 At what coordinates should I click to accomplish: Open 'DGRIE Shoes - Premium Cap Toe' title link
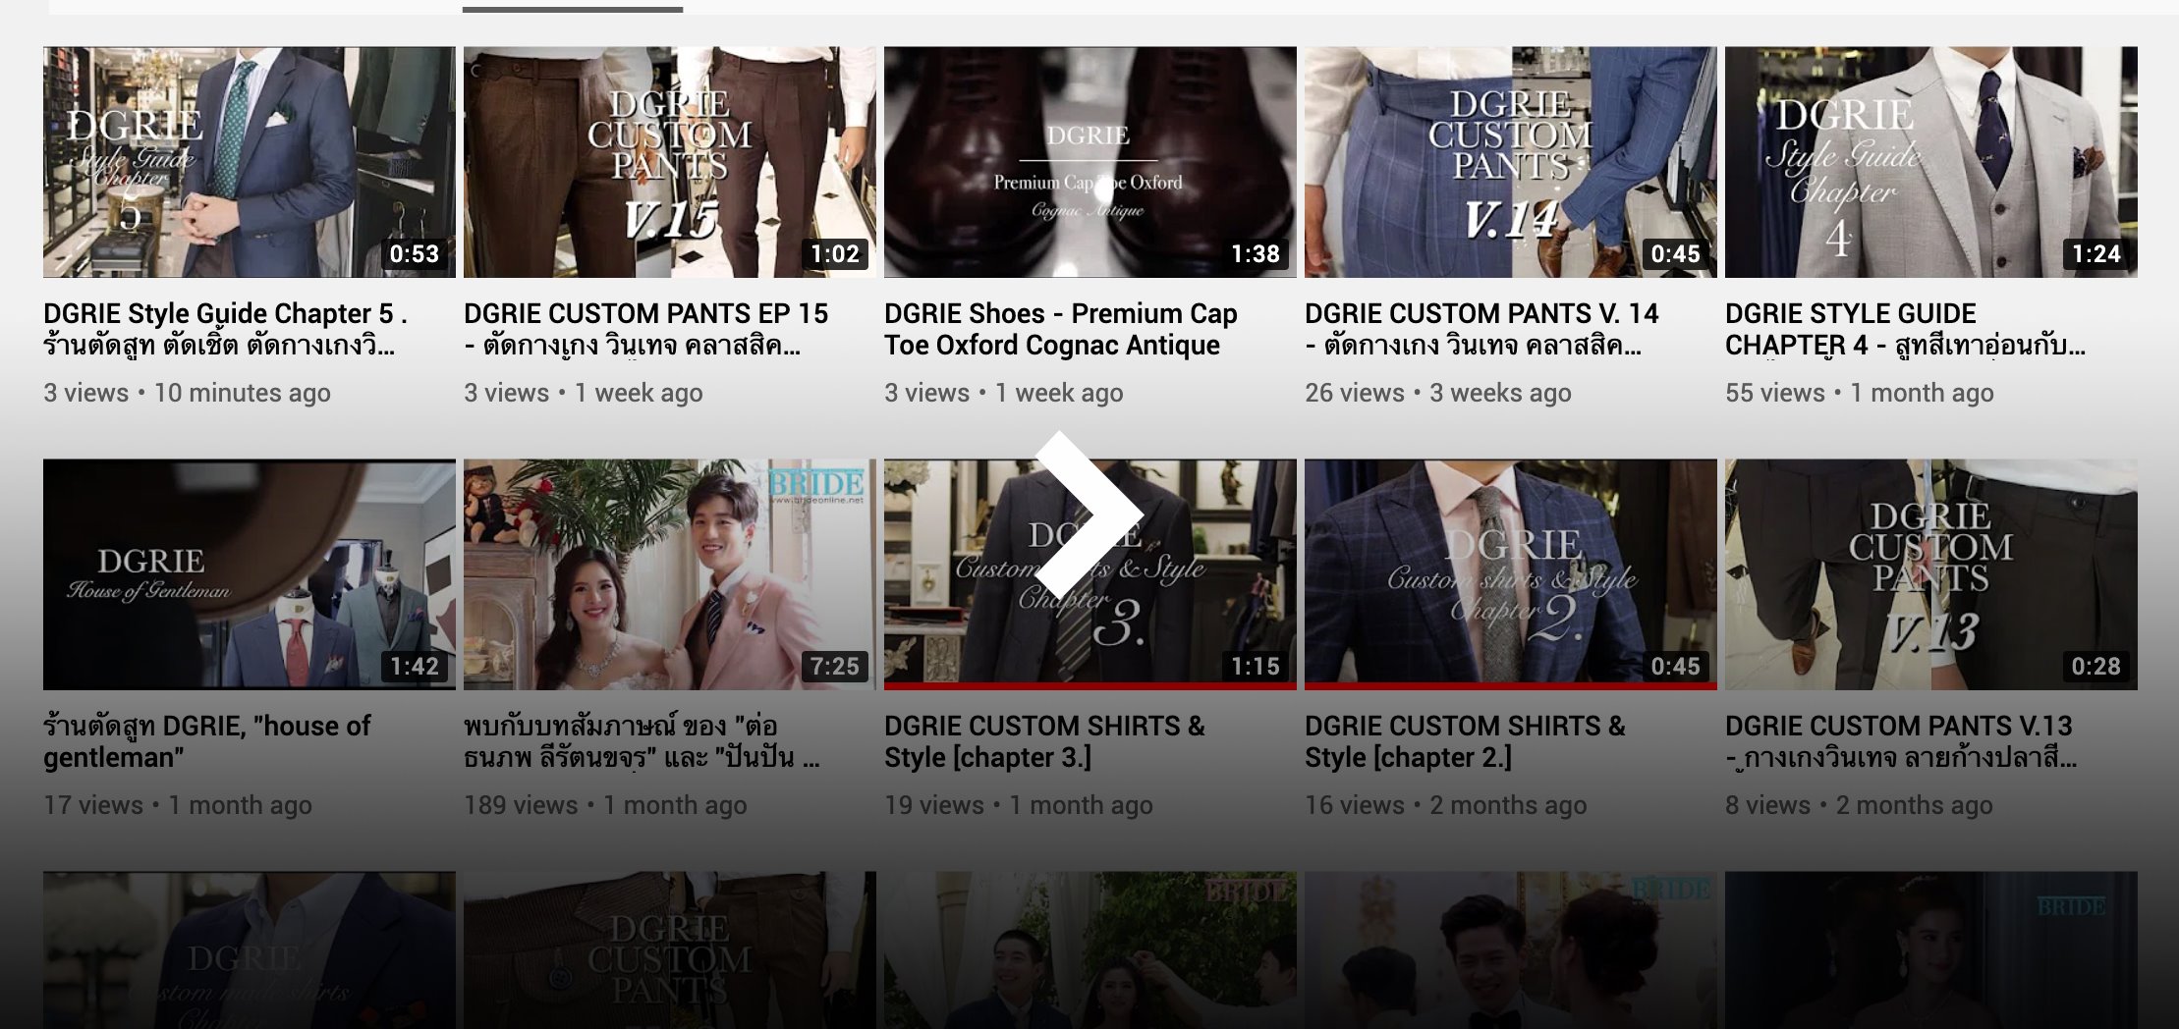click(1060, 329)
